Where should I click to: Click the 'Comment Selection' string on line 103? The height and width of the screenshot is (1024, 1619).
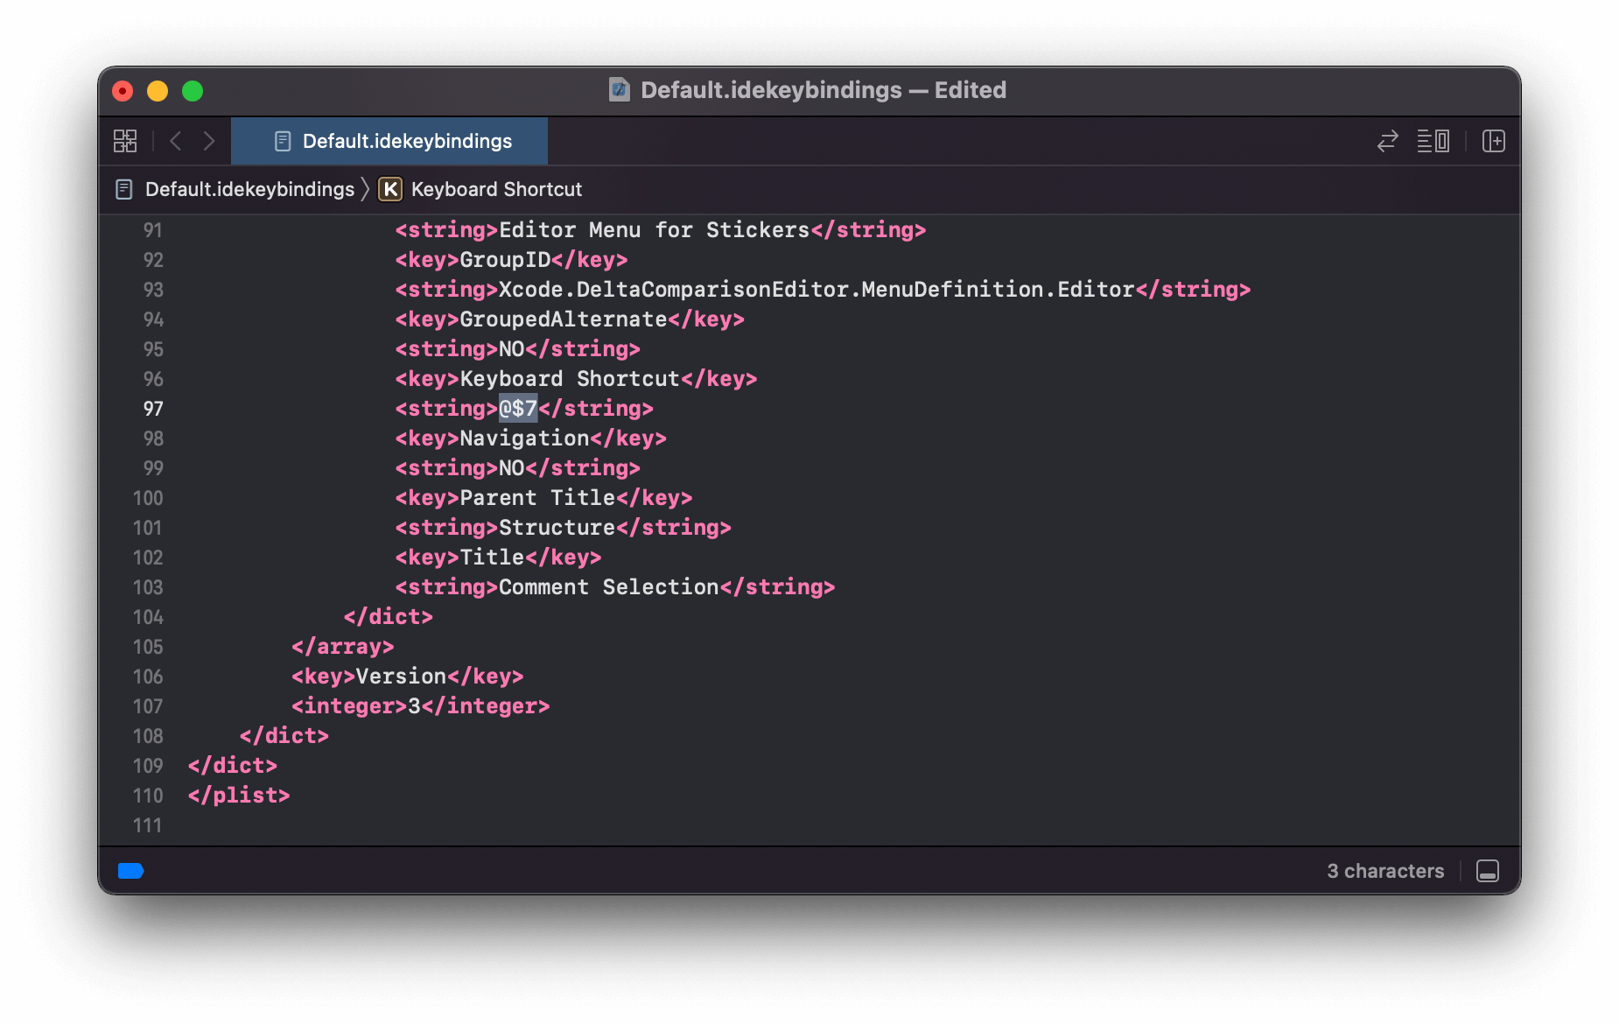(608, 587)
